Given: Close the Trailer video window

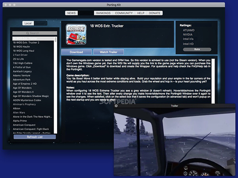Looking at the screenshot, I should 116,106.
